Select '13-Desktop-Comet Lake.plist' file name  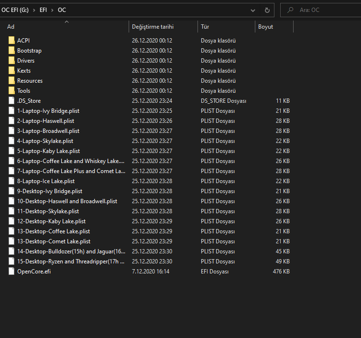point(54,241)
